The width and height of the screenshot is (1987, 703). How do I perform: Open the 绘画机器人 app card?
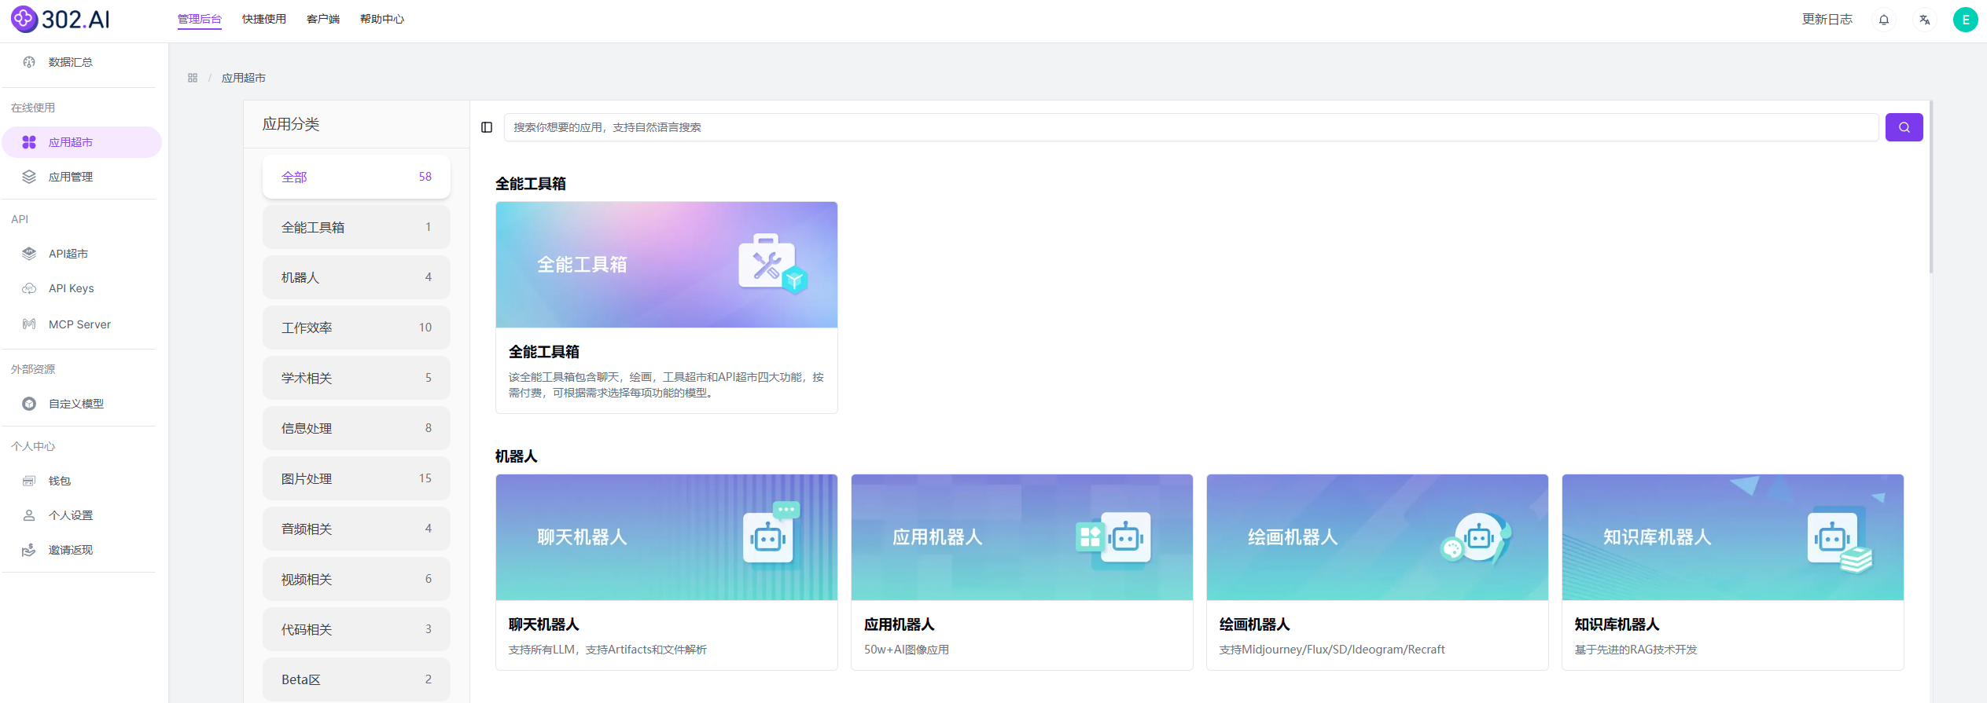click(1378, 572)
